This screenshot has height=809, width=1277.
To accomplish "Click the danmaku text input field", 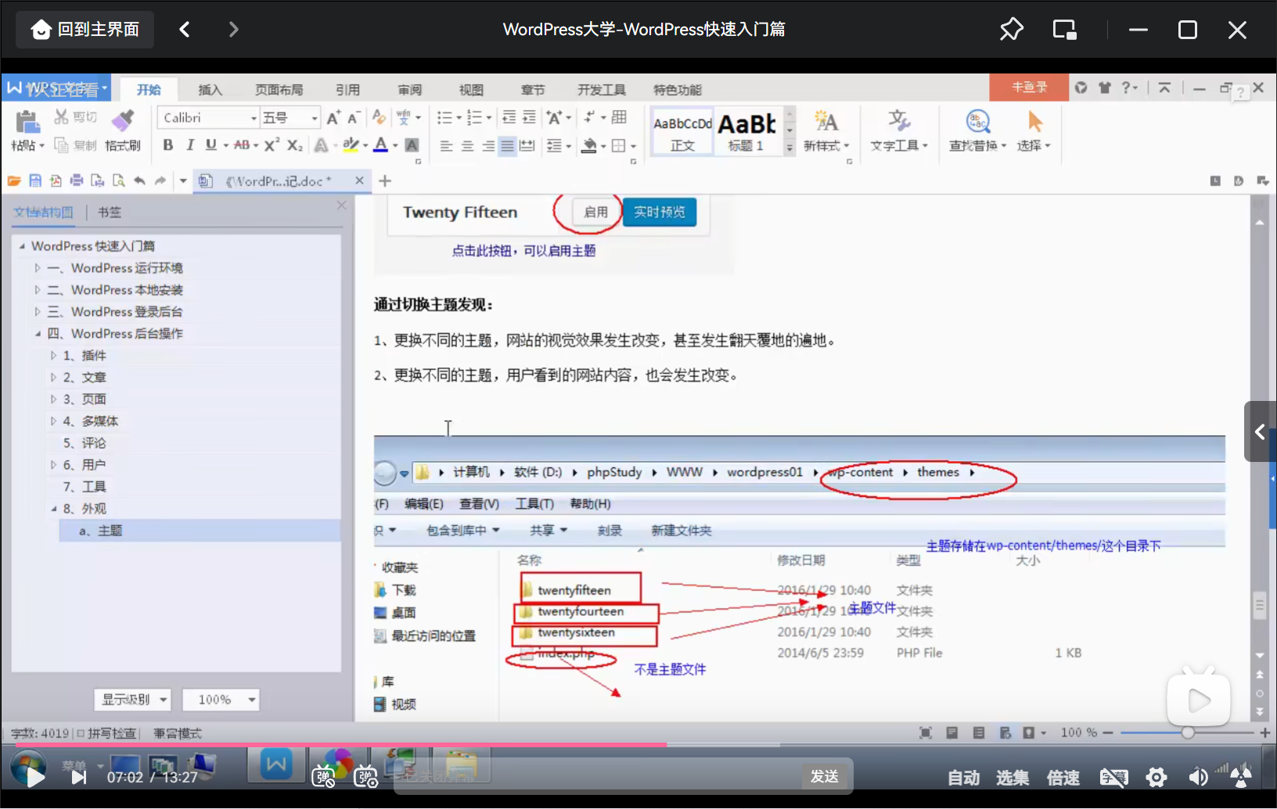I will click(x=599, y=776).
